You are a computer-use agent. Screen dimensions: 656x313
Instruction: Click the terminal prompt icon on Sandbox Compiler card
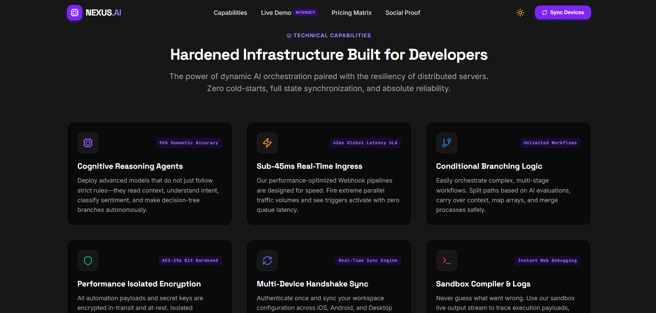(x=447, y=261)
